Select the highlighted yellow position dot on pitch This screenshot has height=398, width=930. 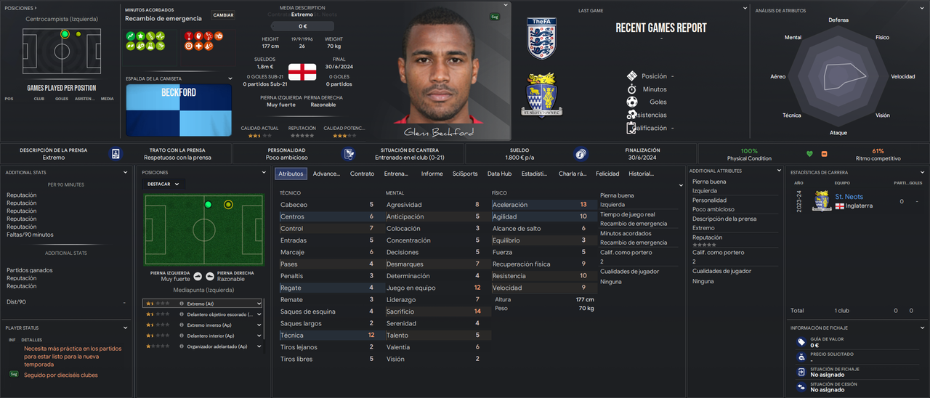(x=228, y=205)
